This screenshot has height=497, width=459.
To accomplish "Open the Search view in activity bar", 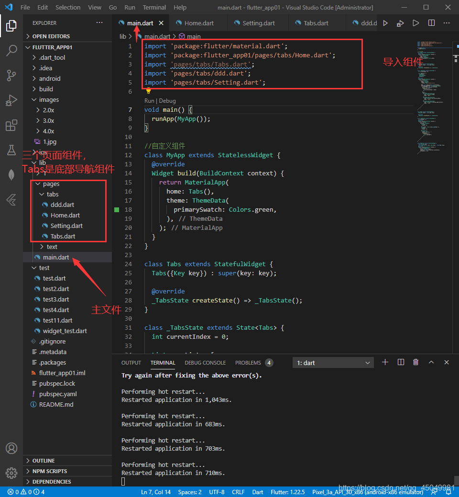I will [11, 50].
